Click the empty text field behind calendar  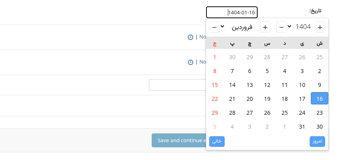coord(177,85)
